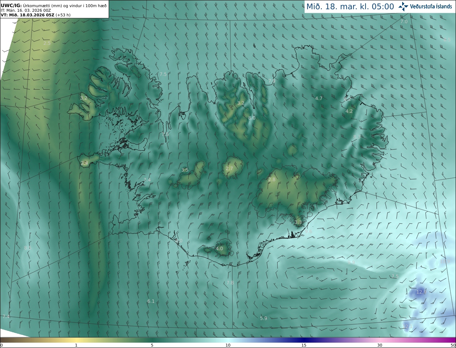Click the 3.3 value label on the map
The image size is (456, 348).
pyautogui.click(x=298, y=222)
